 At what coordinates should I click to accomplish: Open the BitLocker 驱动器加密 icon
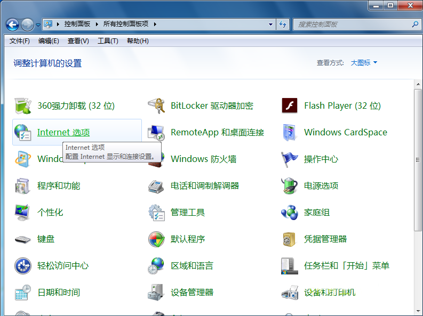156,106
